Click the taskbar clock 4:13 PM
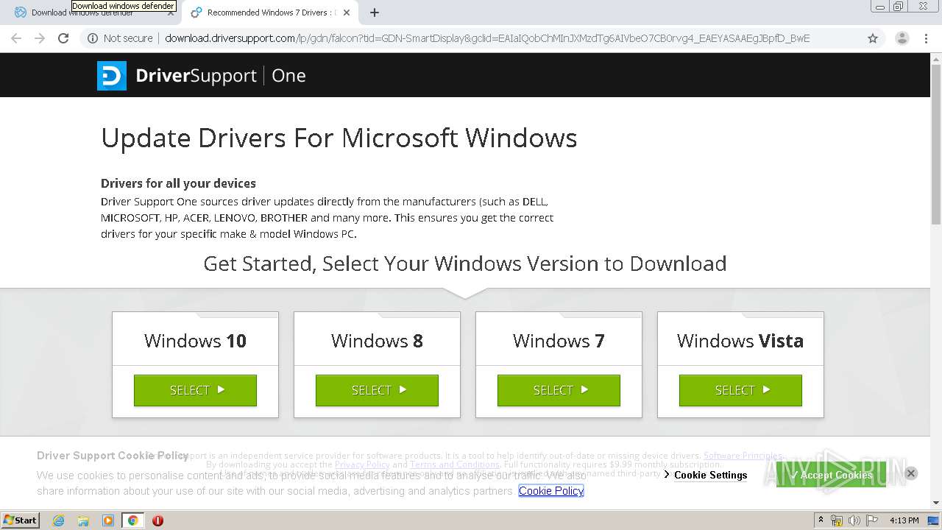Screen dimensions: 942x530 (x=904, y=520)
